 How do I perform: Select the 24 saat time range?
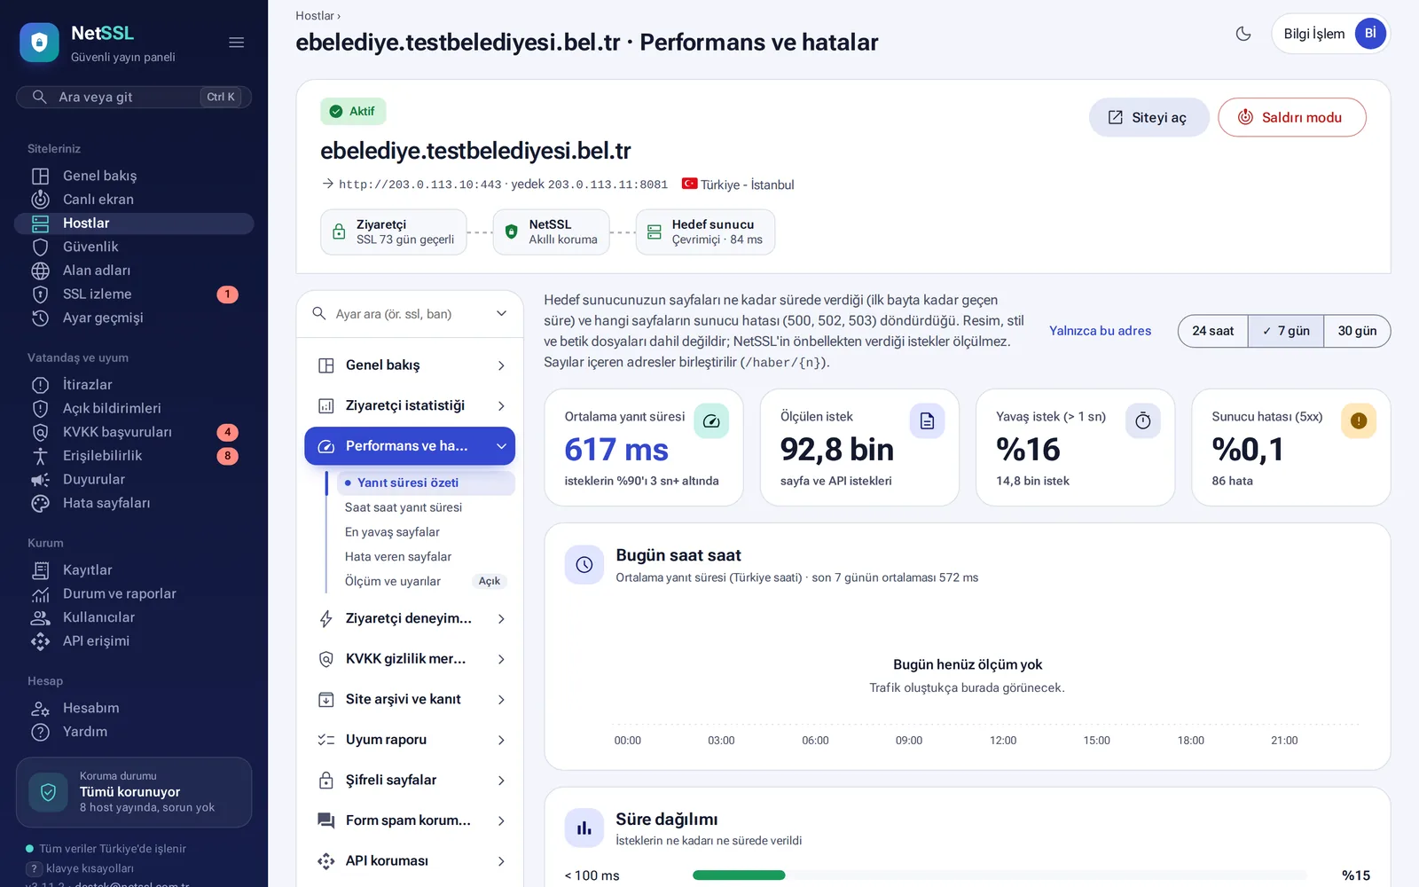(x=1212, y=331)
